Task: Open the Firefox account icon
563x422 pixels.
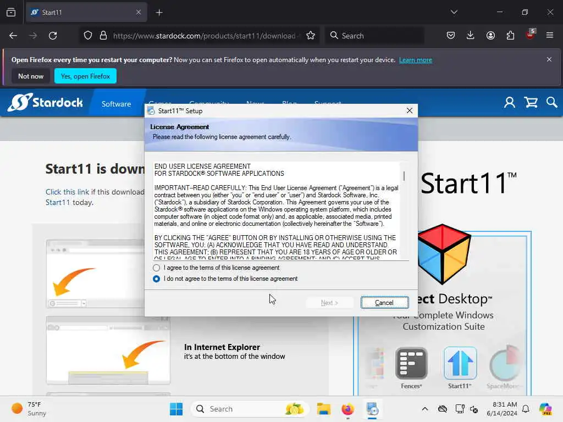Action: (490, 35)
